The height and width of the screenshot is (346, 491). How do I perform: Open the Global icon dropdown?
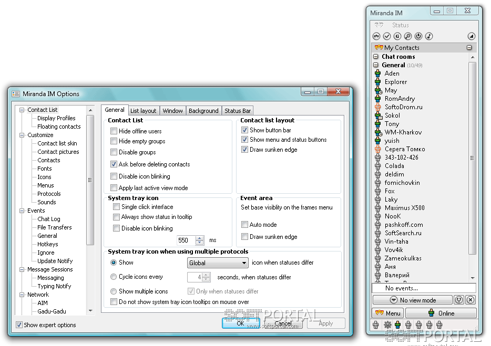pyautogui.click(x=218, y=263)
